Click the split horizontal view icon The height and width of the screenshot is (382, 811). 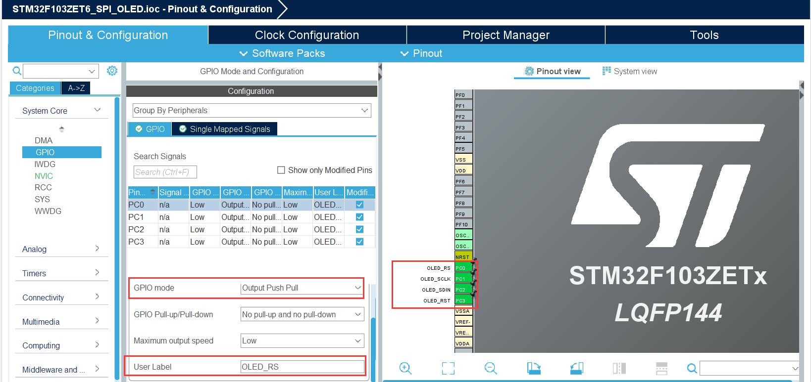coord(662,368)
